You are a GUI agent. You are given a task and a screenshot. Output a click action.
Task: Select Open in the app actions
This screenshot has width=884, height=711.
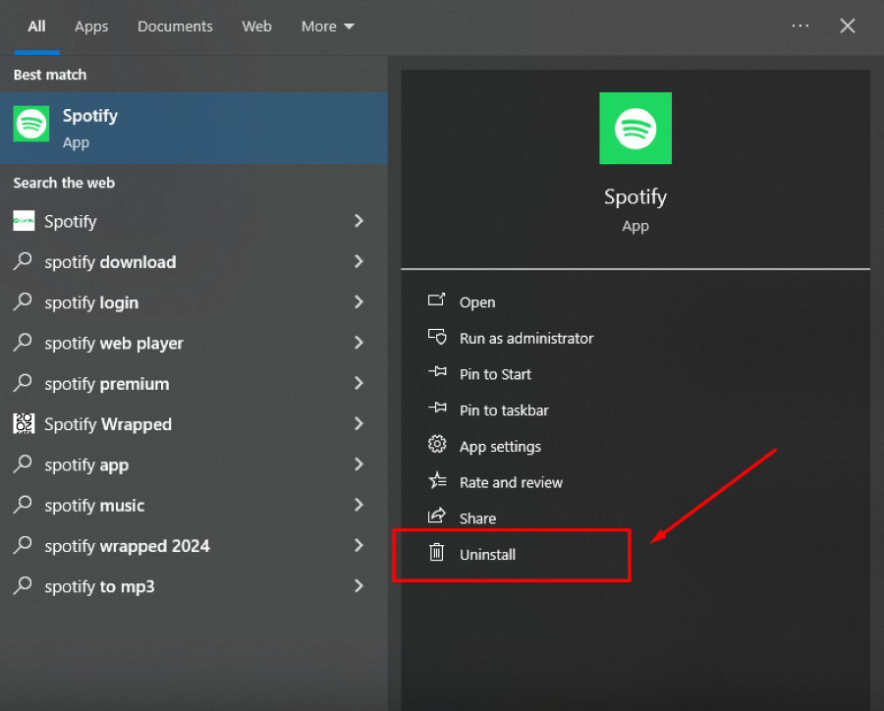coord(477,302)
